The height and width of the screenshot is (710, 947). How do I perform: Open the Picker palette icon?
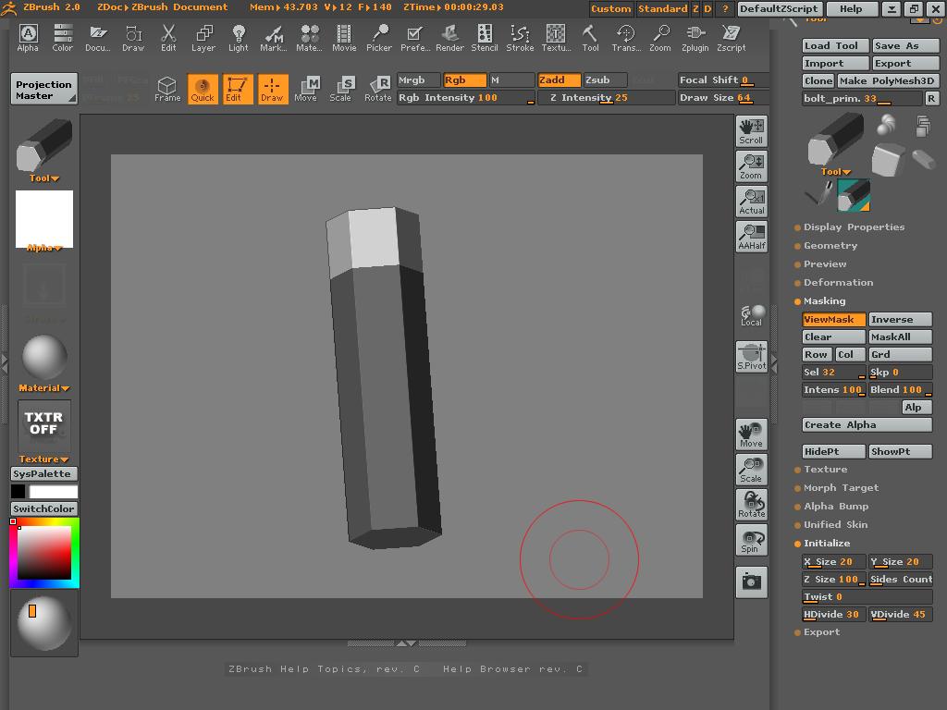pyautogui.click(x=379, y=38)
